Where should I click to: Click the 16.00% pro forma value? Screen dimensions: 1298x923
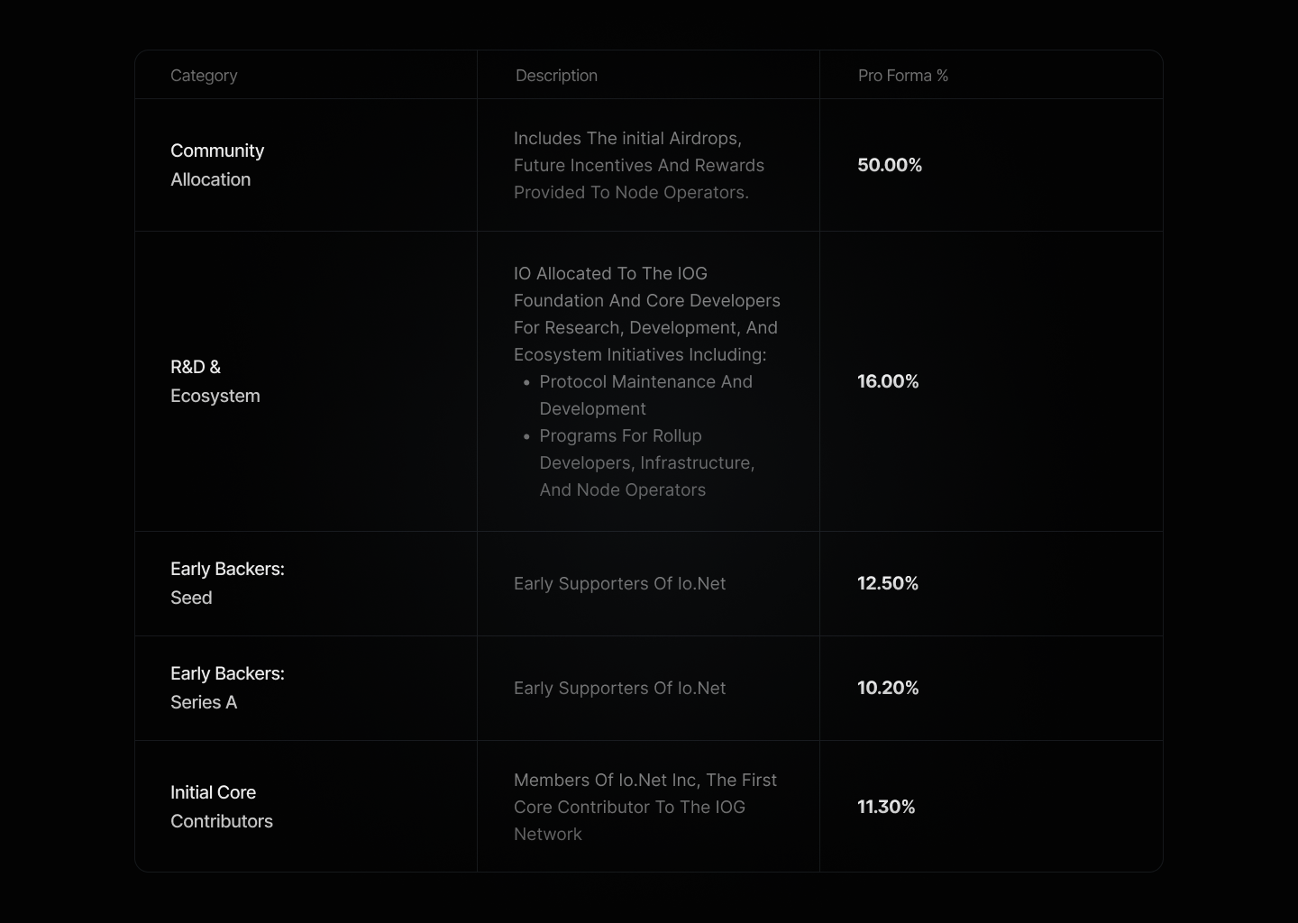(888, 381)
